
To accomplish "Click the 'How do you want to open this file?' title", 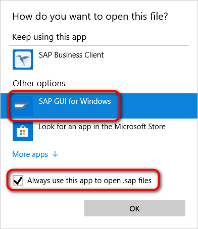I will coord(90,17).
